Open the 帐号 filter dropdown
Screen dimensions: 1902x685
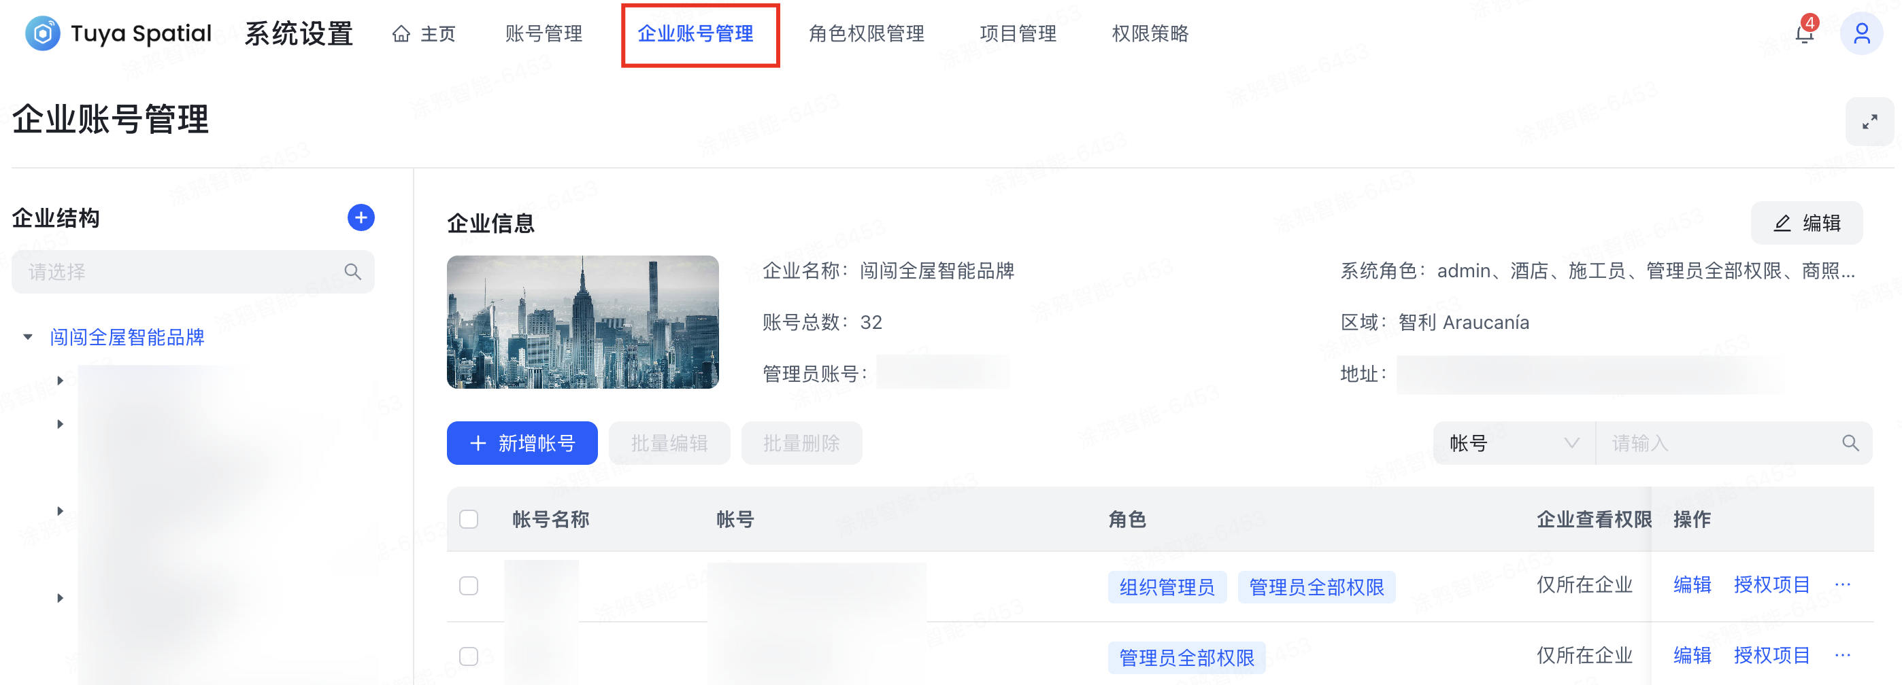click(x=1512, y=442)
